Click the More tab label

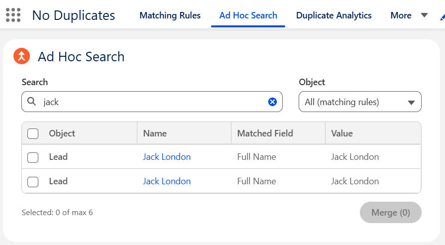click(x=401, y=15)
